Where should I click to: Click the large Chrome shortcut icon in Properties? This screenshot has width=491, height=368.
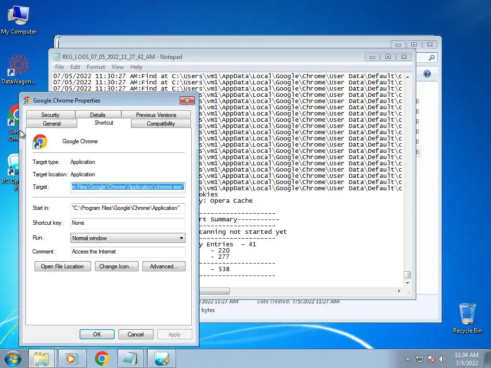click(x=40, y=141)
